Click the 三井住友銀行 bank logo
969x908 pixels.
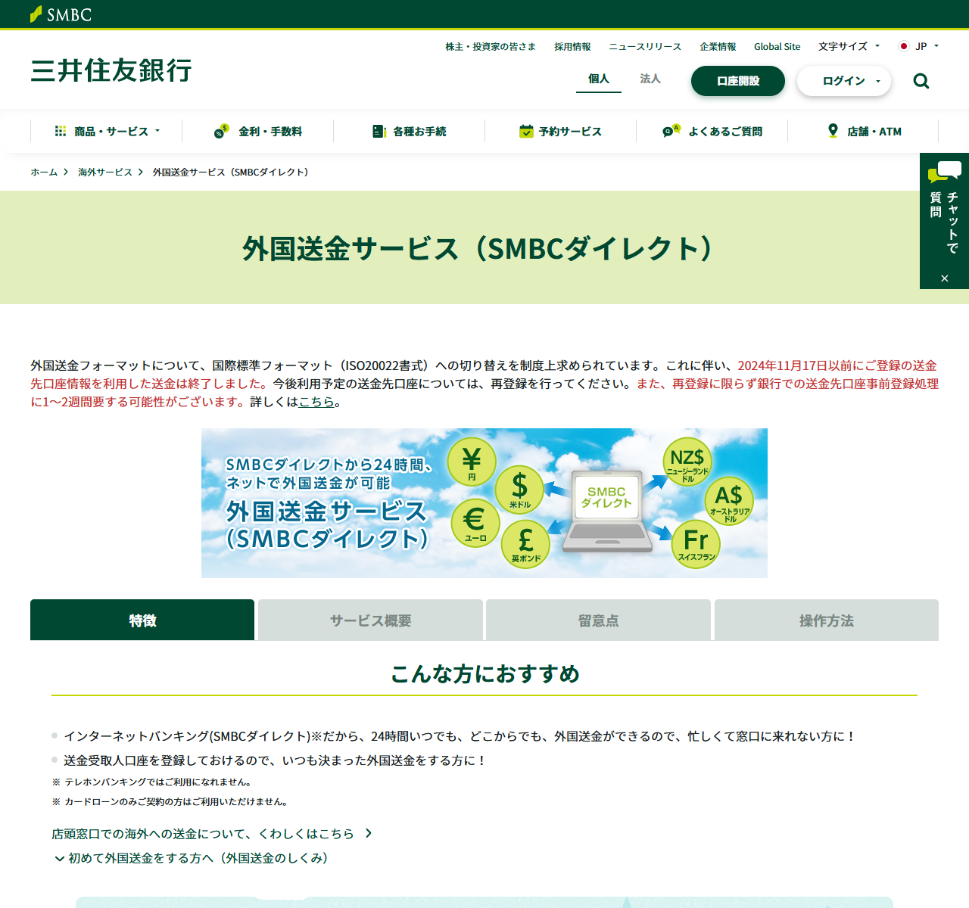coord(111,70)
